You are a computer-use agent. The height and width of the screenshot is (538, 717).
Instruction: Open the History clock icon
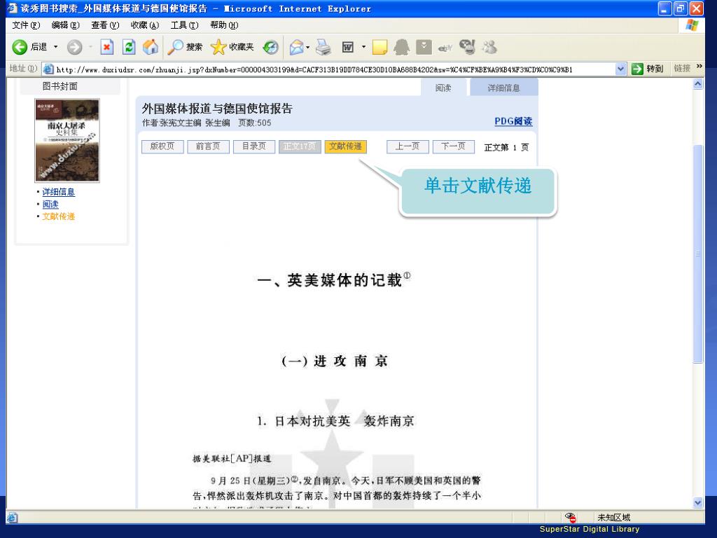271,47
